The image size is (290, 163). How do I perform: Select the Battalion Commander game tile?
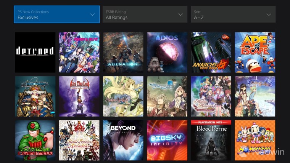pyautogui.click(x=35, y=140)
